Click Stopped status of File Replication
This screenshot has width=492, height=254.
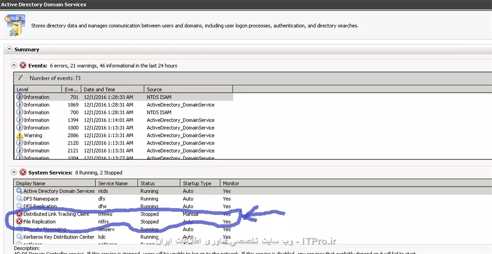click(149, 221)
